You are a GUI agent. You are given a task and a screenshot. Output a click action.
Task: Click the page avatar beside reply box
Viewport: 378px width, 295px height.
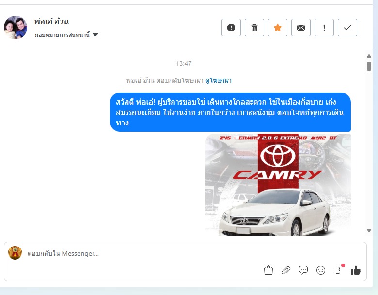[x=15, y=253]
